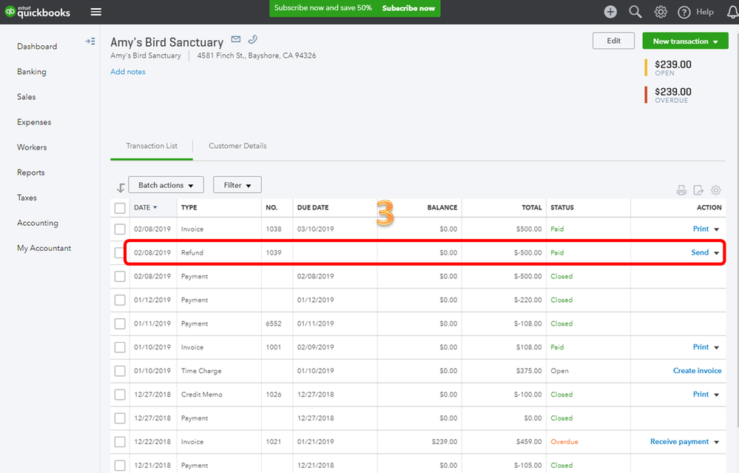This screenshot has height=473, width=739.
Task: Expand action arrow for Invoice 1038
Action: coord(716,229)
